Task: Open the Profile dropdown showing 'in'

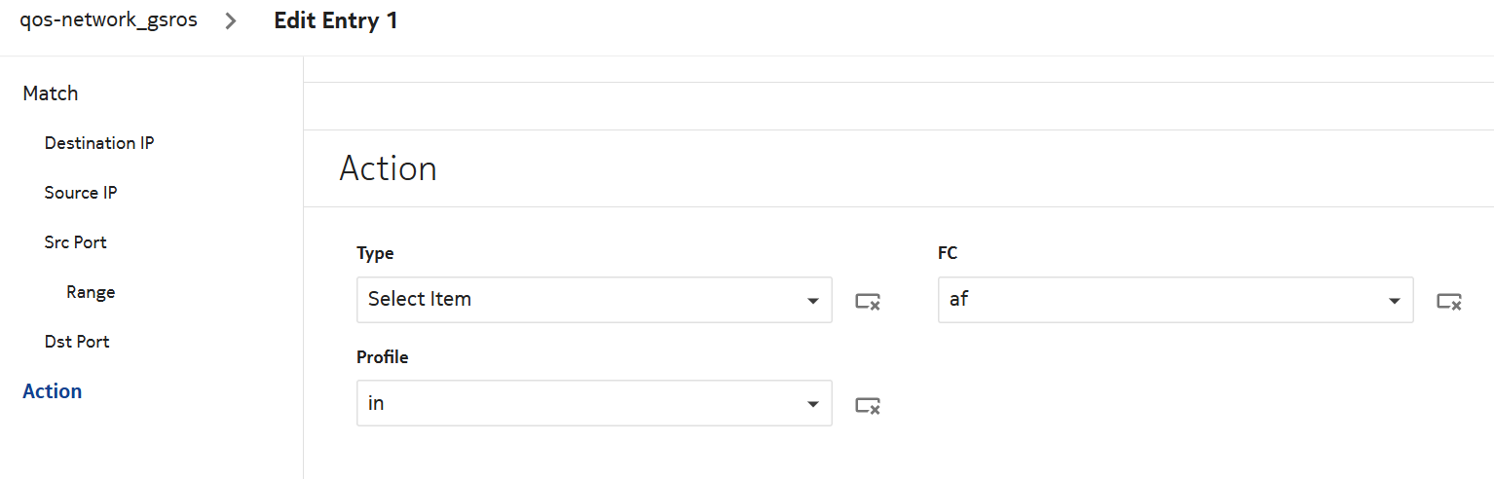Action: (x=584, y=403)
